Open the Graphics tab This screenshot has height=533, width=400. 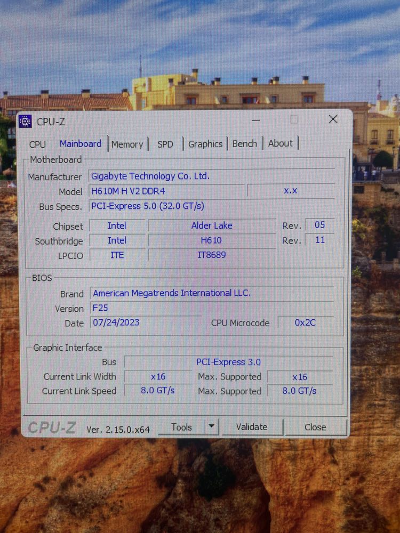pyautogui.click(x=205, y=144)
